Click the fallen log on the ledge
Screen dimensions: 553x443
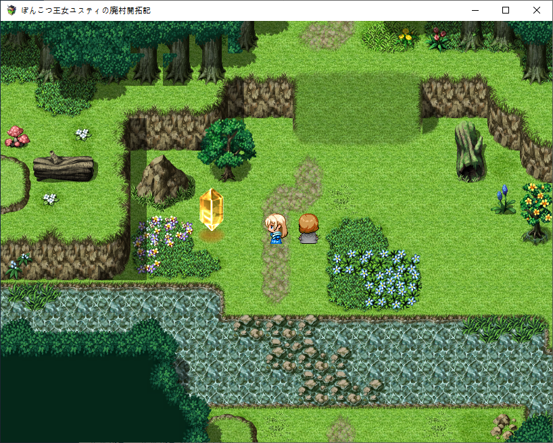(64, 166)
